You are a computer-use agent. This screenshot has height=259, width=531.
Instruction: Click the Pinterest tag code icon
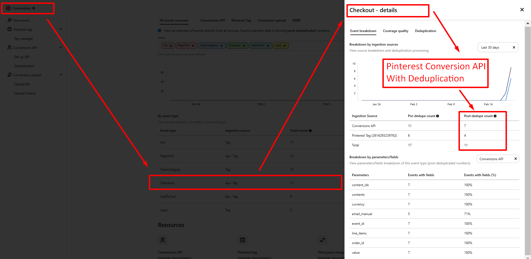10,29
